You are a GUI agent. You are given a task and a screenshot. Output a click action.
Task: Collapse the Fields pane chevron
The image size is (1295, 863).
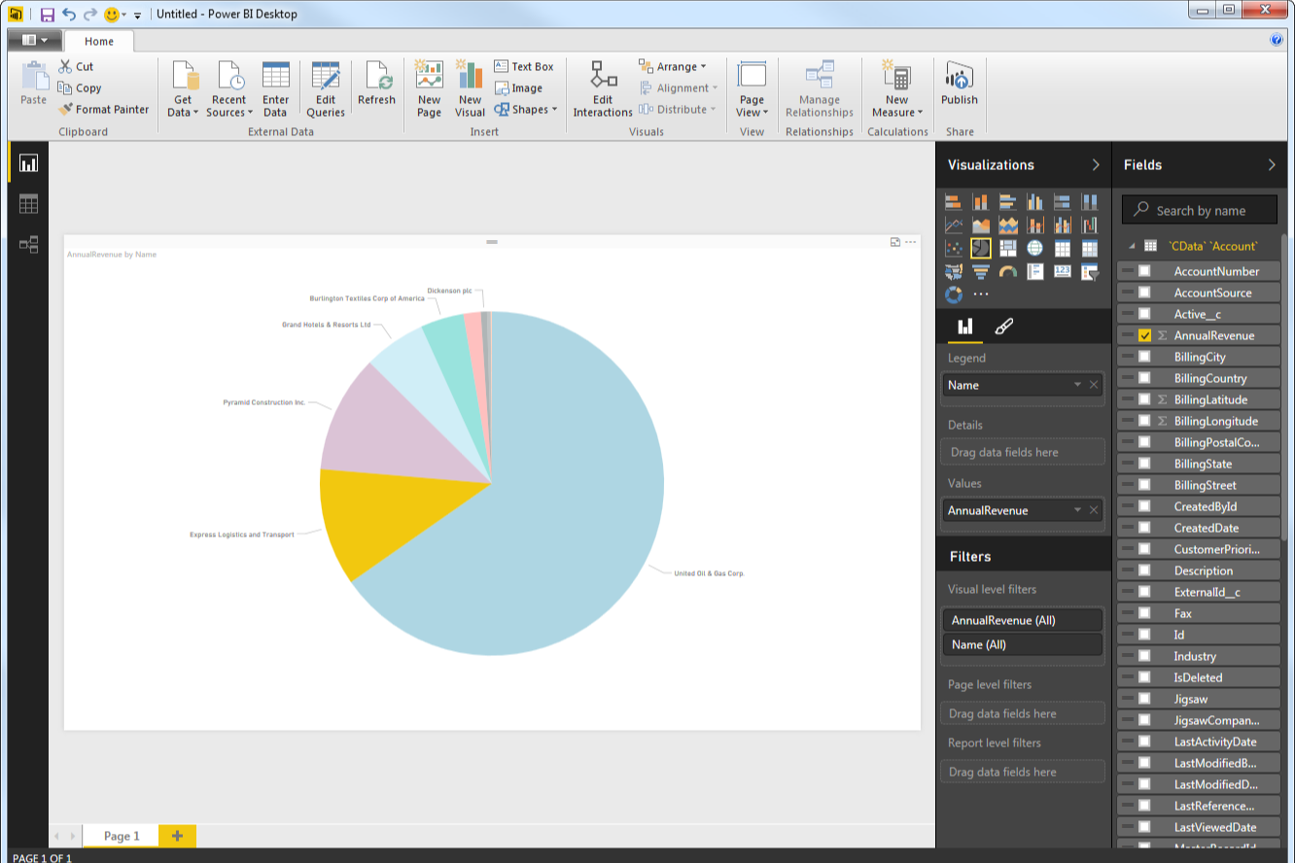click(1272, 164)
